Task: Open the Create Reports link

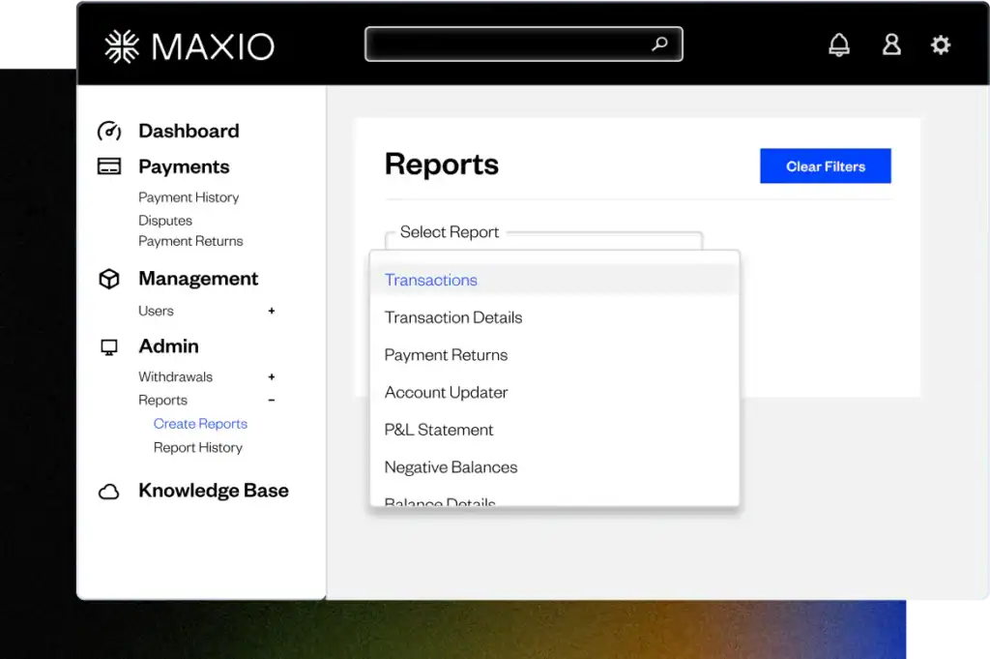Action: coord(200,423)
